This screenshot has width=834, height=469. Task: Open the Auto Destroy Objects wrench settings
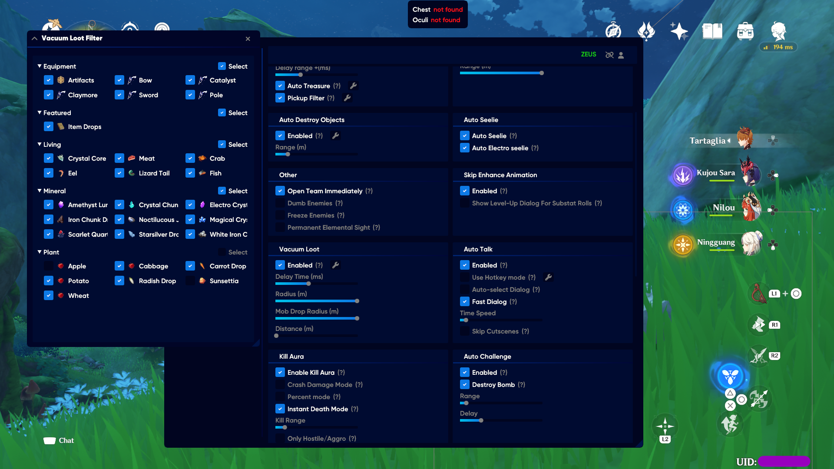click(335, 135)
